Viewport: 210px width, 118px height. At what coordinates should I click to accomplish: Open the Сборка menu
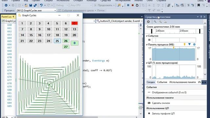pyautogui.click(x=48, y=1)
